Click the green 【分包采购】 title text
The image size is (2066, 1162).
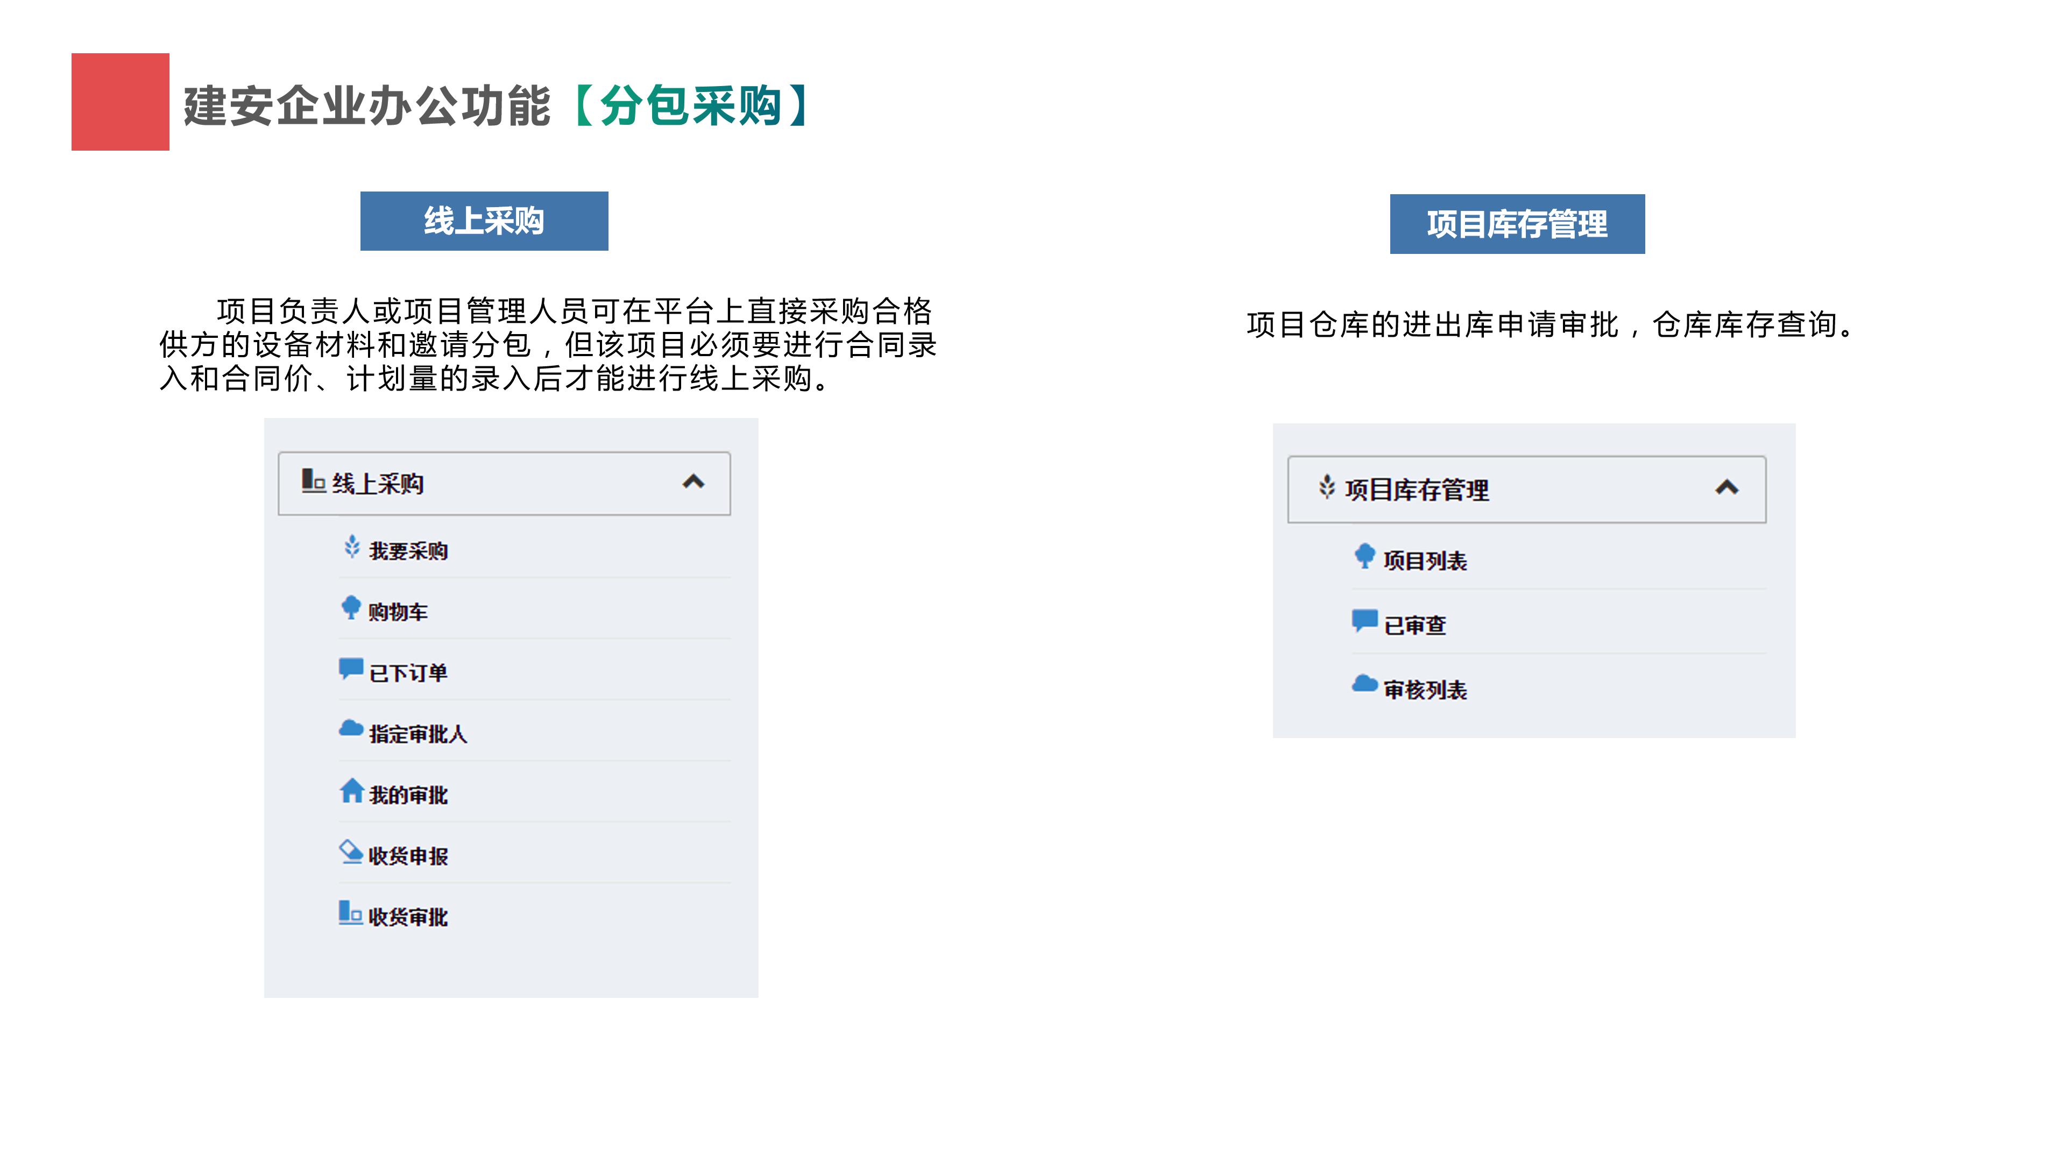[691, 106]
